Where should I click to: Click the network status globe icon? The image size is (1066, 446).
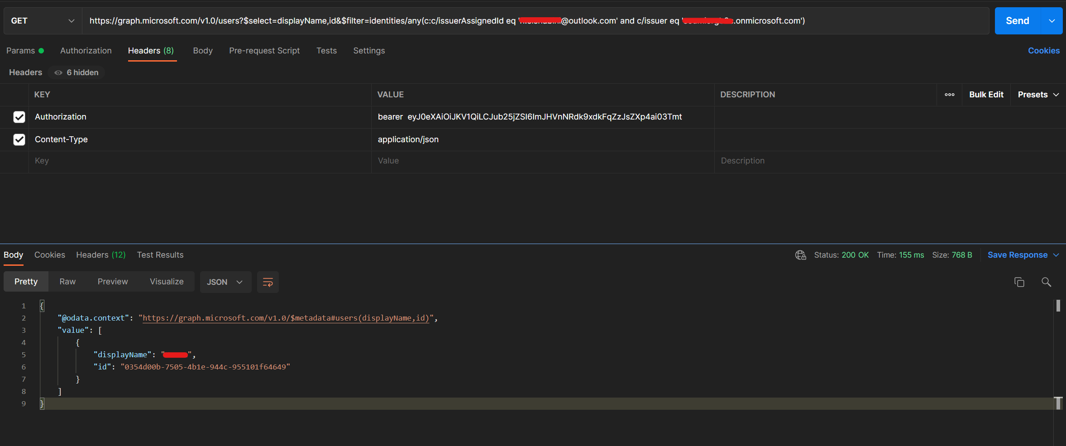tap(800, 255)
